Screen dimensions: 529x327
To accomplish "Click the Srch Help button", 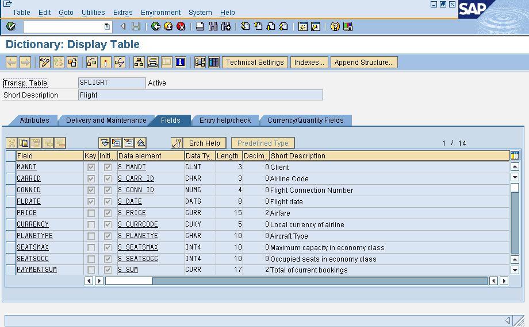I will (x=205, y=143).
